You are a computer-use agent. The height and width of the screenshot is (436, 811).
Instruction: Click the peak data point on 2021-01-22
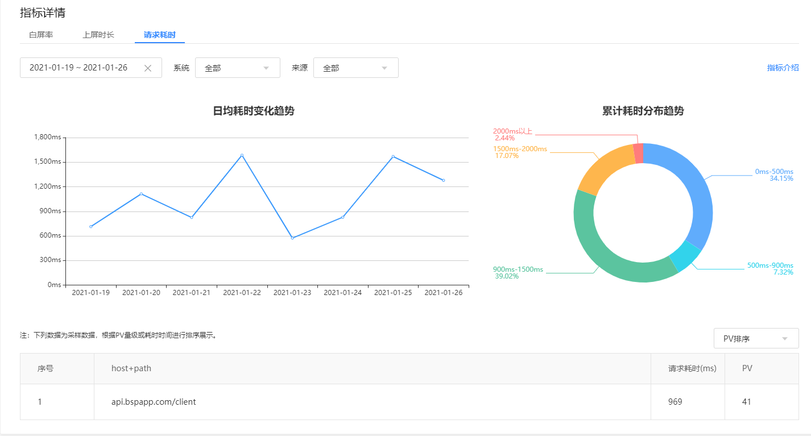(x=242, y=154)
